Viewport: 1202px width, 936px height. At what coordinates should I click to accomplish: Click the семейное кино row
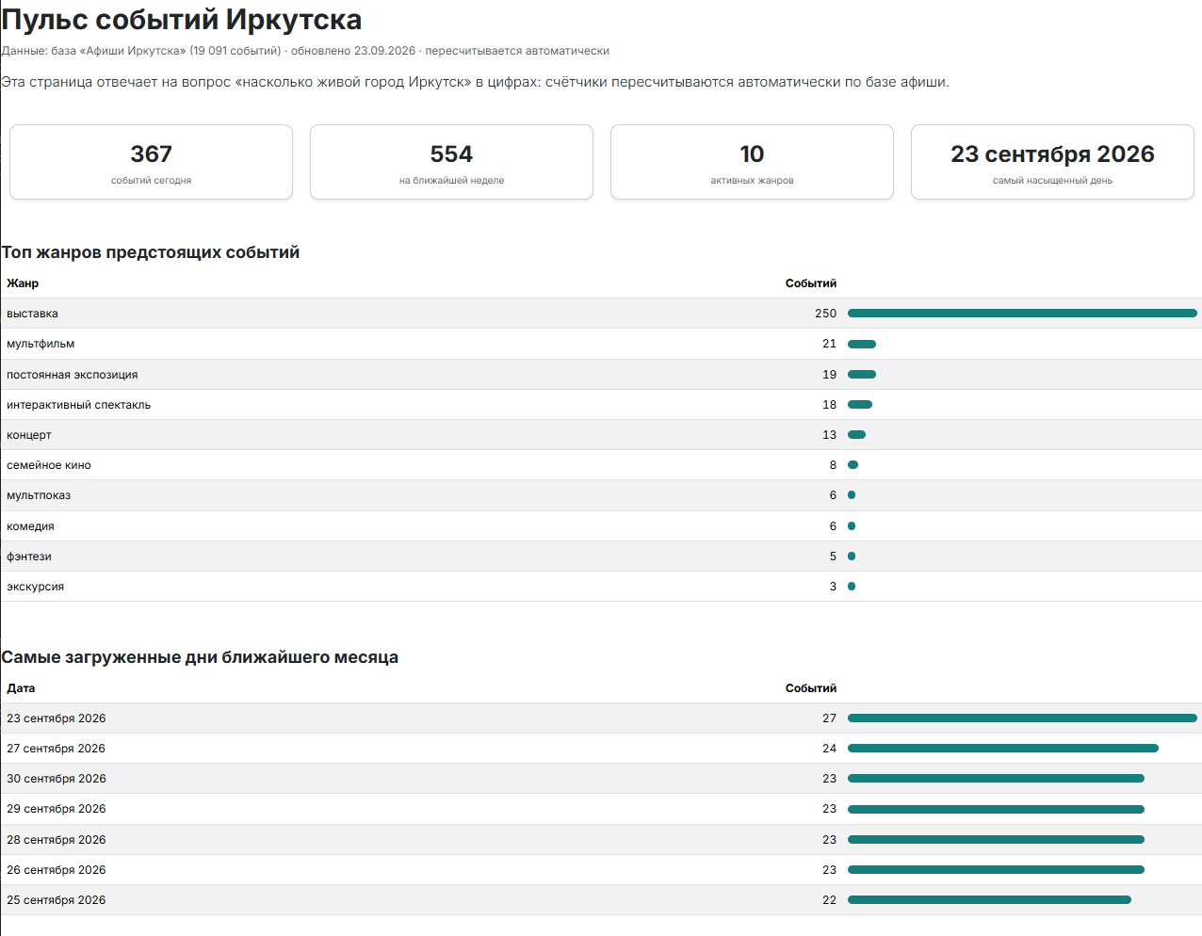pyautogui.click(x=601, y=464)
